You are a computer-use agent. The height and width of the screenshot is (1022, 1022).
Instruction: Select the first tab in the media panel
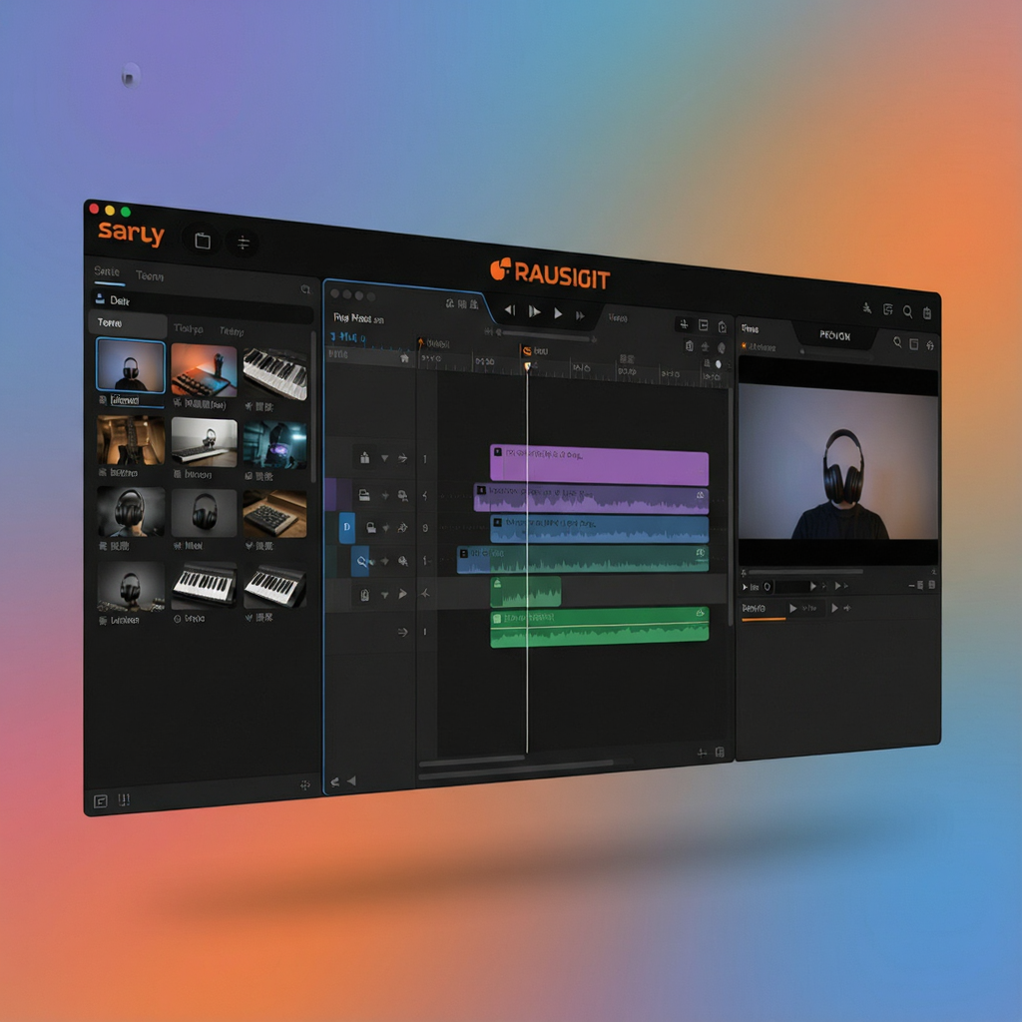pos(106,271)
